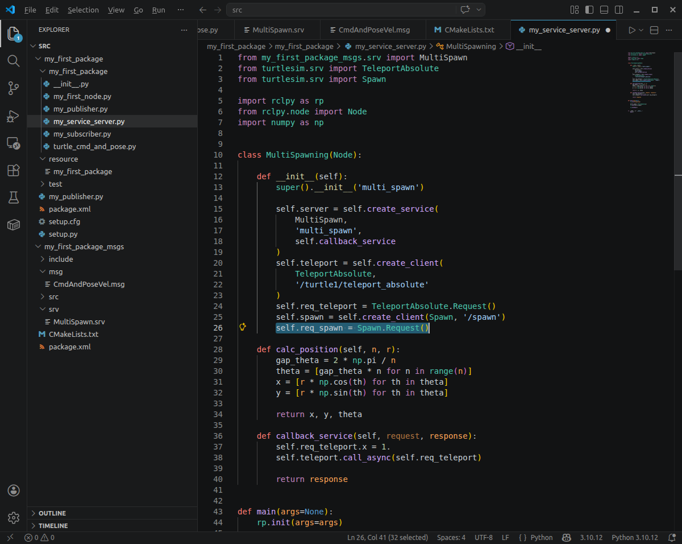Open the Selection menu
Screen dimensions: 682x544
83,10
